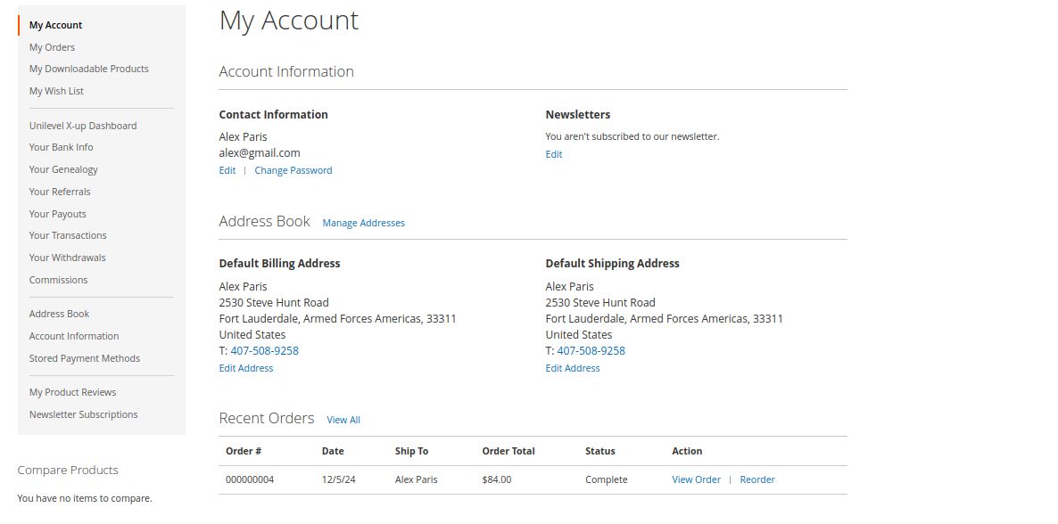The width and height of the screenshot is (1058, 524).
Task: Open Stored Payment Methods
Action: tap(85, 358)
